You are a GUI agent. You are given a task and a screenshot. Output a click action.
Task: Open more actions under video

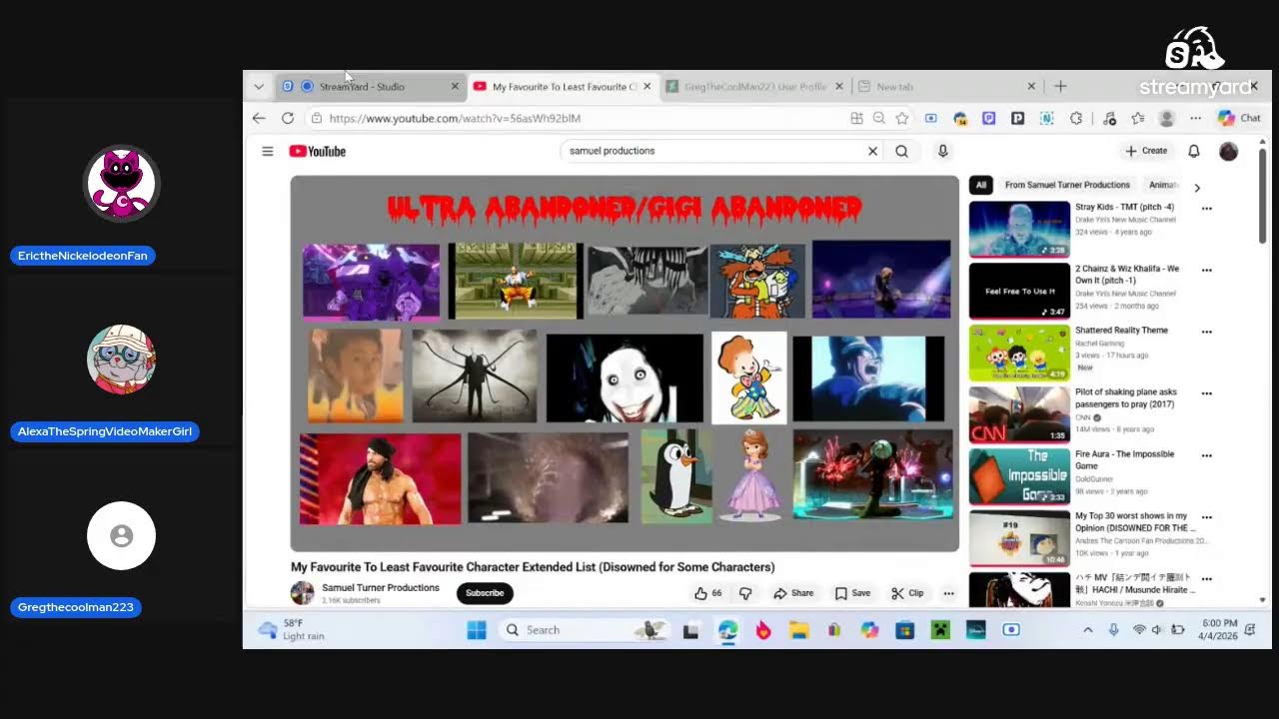pos(949,593)
